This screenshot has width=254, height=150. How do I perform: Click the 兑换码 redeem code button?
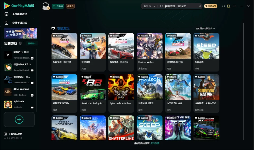(x=58, y=6)
